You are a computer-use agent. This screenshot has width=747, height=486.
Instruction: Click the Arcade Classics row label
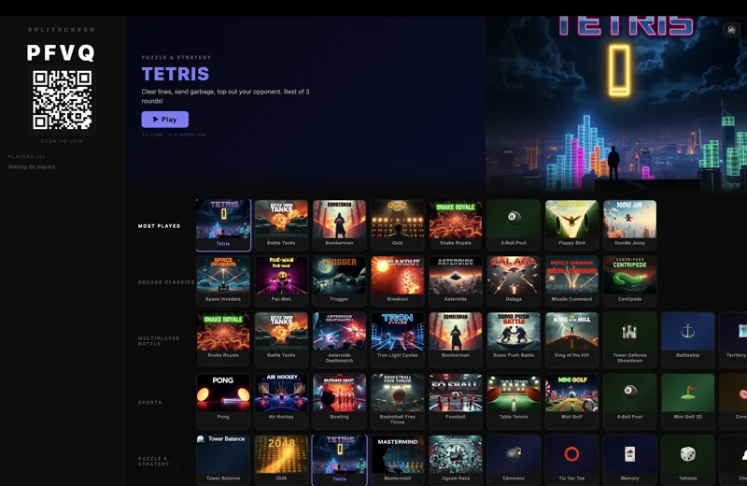(x=166, y=282)
